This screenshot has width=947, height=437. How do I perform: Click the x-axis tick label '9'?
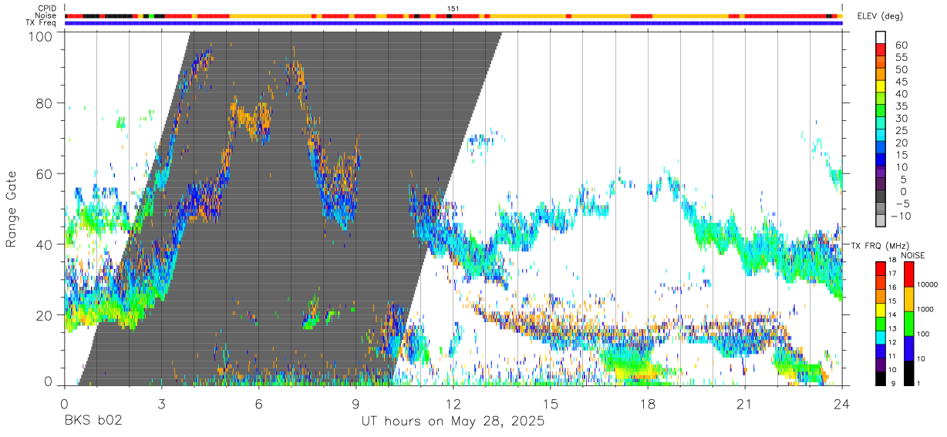[x=356, y=403]
